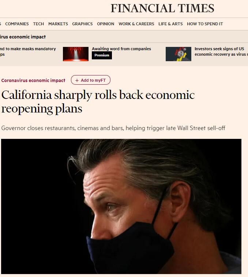
Task: Open How To Spend It
Action: [x=205, y=24]
